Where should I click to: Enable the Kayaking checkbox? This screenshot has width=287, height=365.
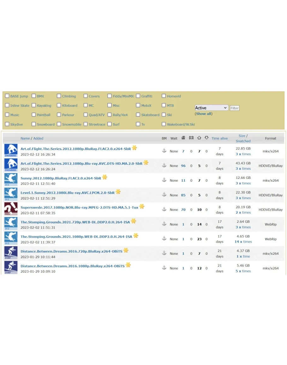tap(34, 105)
